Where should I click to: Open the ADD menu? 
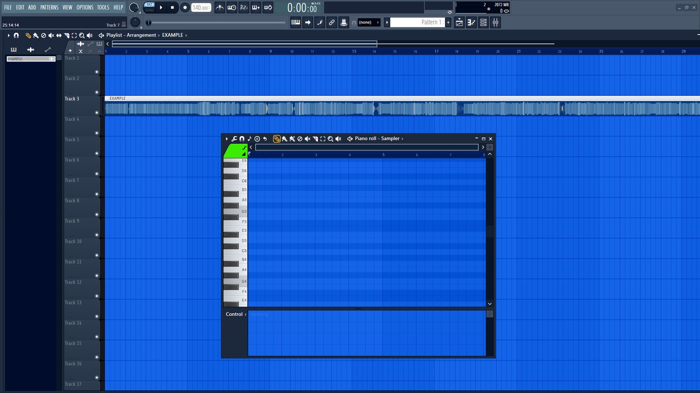pos(32,7)
